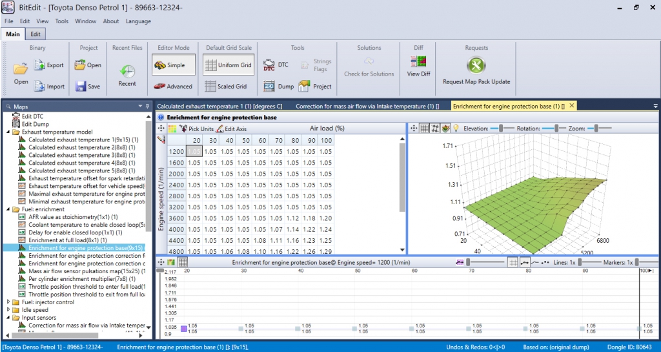Switch editor to Simple mode
This screenshot has height=352, width=661.
pyautogui.click(x=174, y=65)
